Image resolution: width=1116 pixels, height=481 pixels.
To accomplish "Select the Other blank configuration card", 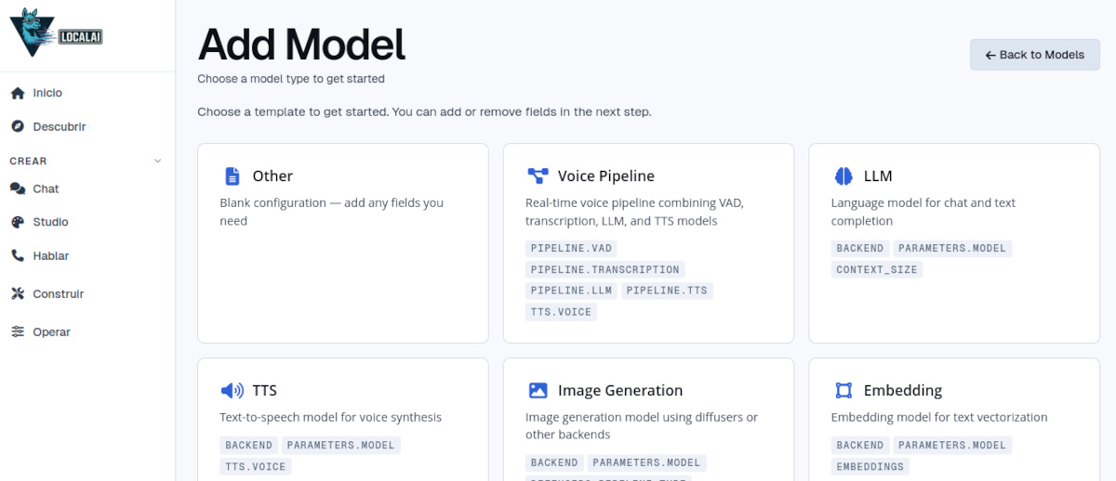I will [343, 243].
